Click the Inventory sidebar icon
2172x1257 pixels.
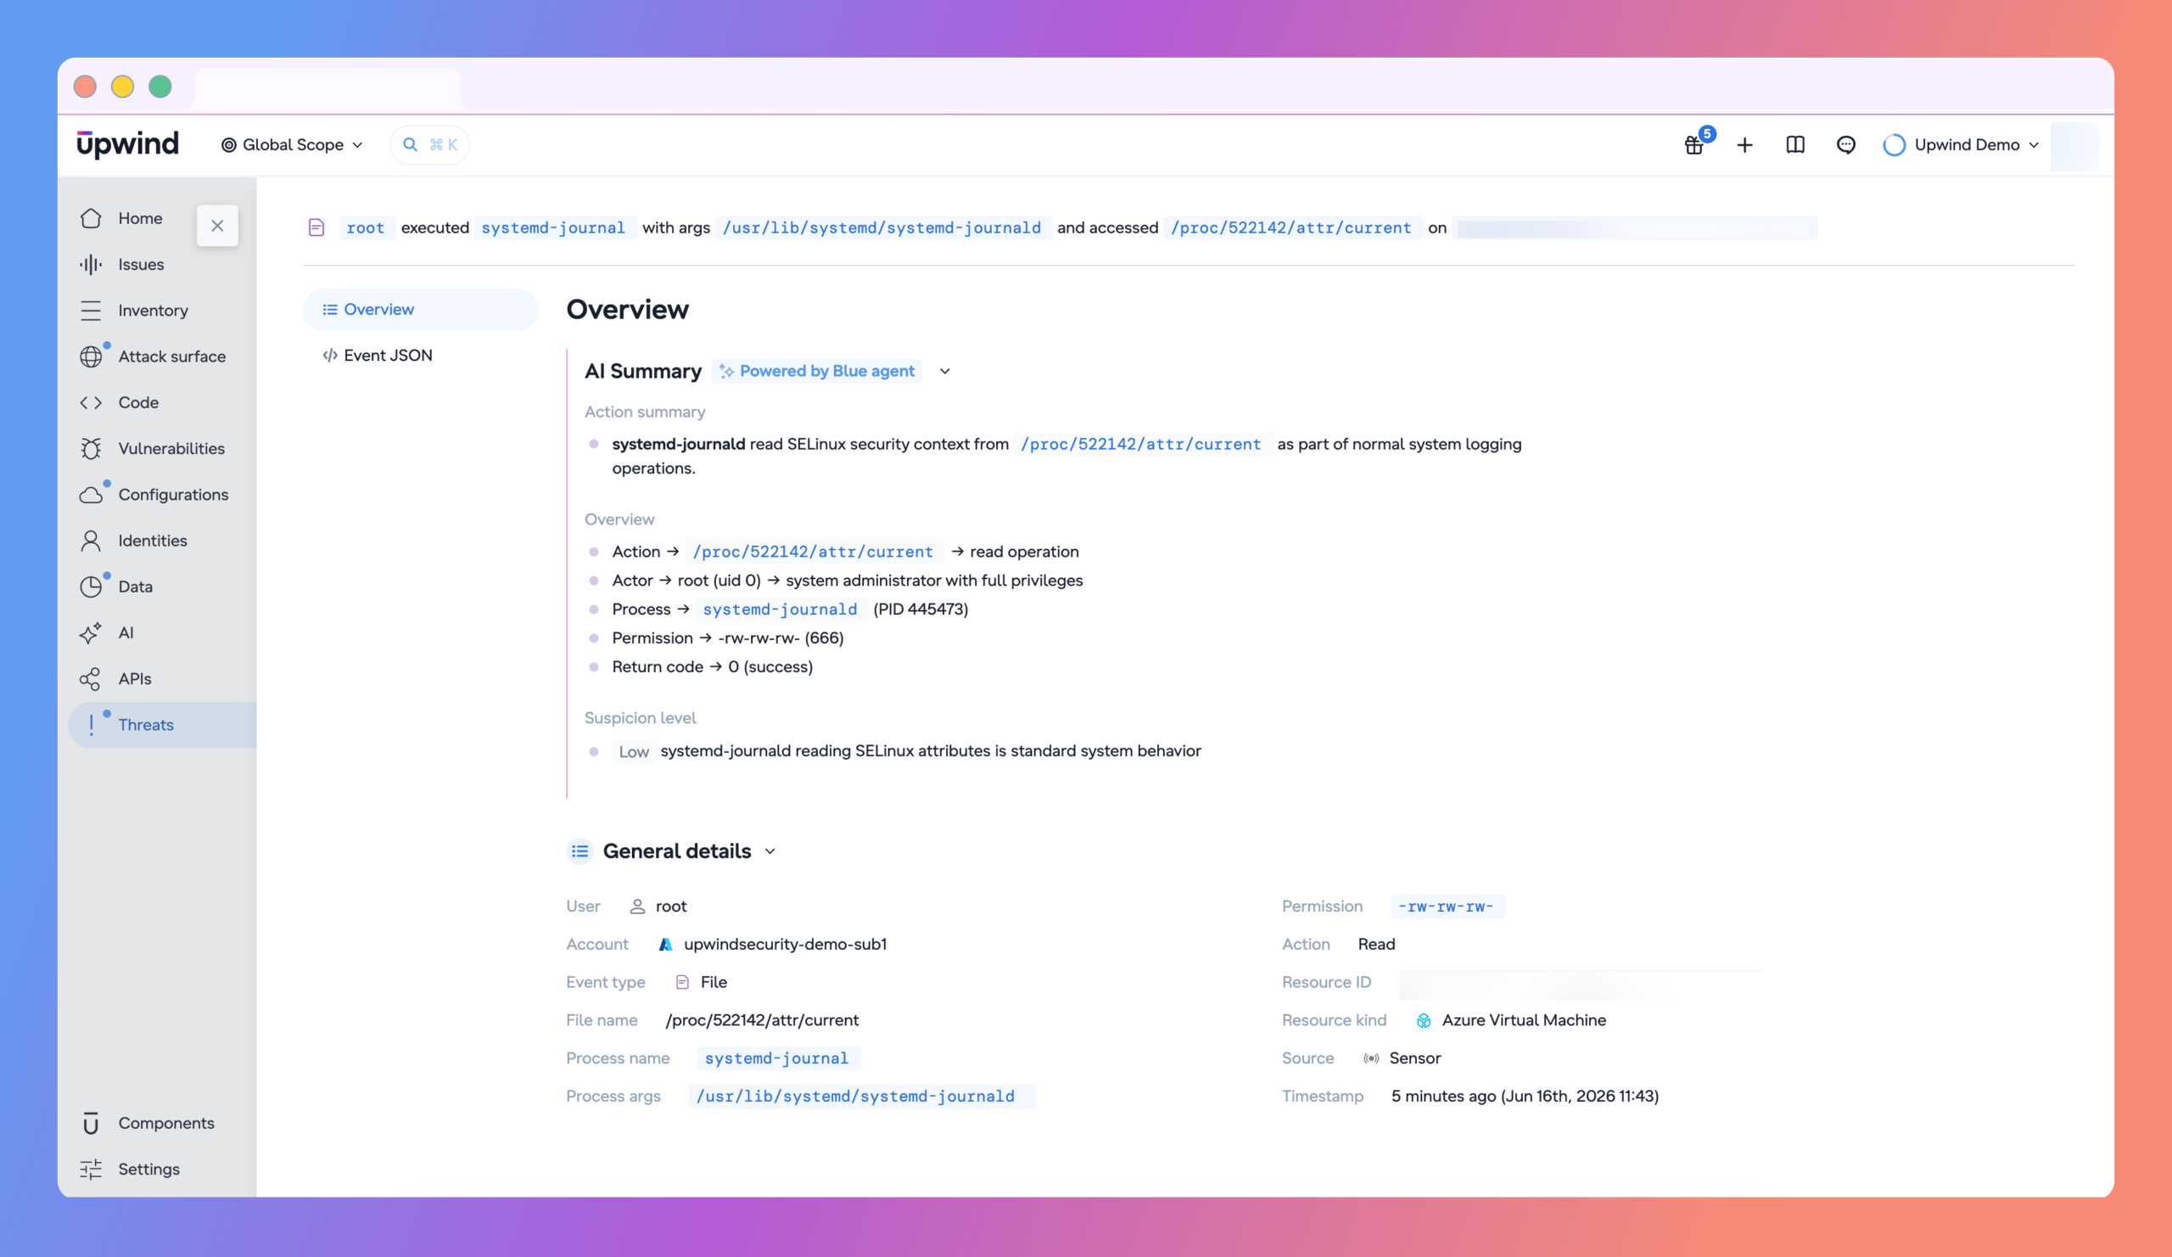[92, 311]
